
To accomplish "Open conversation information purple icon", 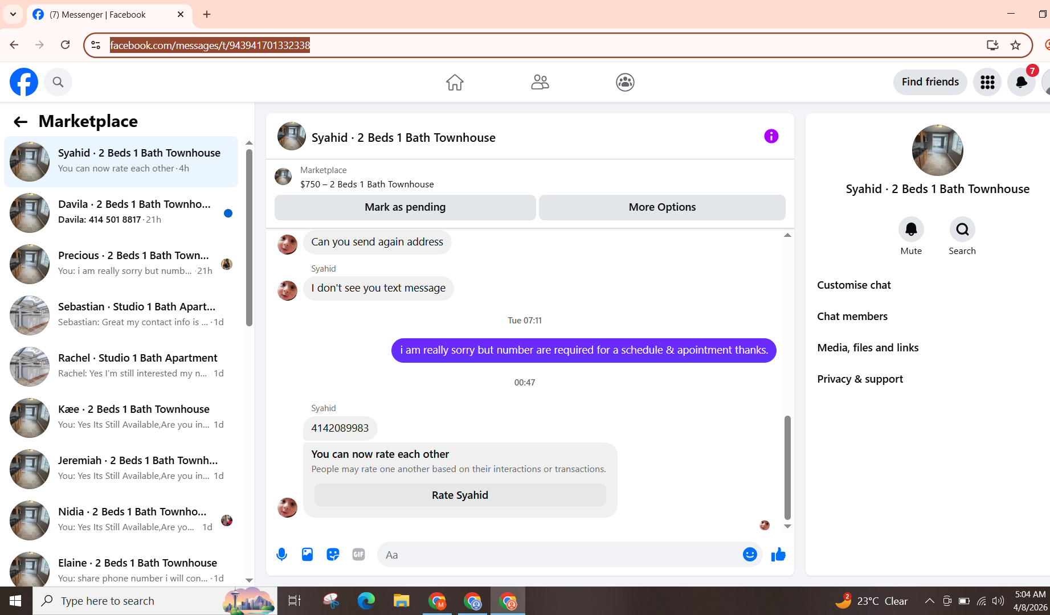I will (x=771, y=136).
